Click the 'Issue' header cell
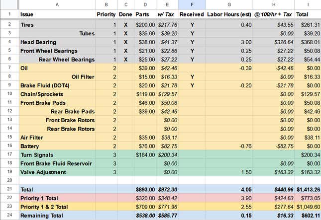This screenshot has height=220, width=321. (56, 15)
